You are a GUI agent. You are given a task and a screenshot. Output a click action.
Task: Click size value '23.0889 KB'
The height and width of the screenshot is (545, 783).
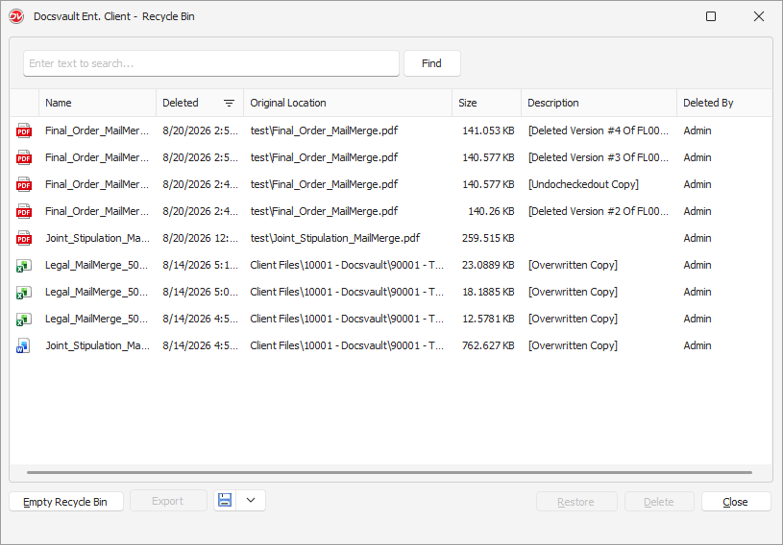pos(488,265)
